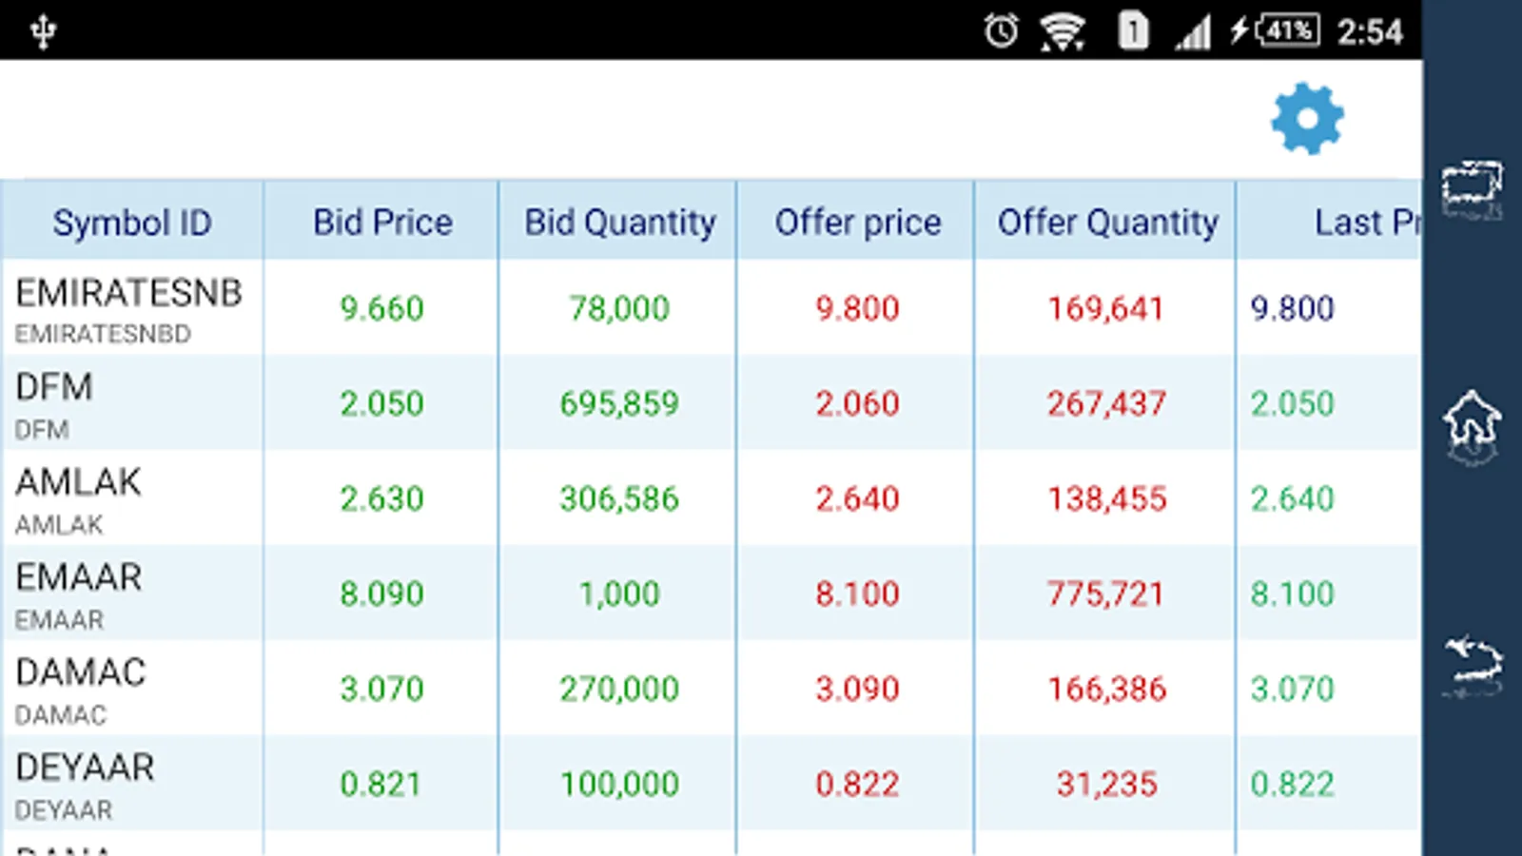The image size is (1522, 856).
Task: Tap the recent apps navigation icon
Action: pos(1472,189)
